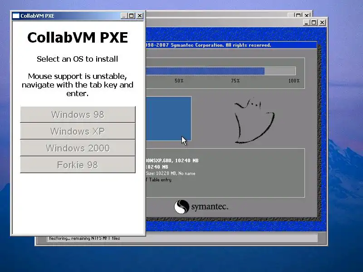The image size is (363, 272).
Task: Click the 'Select an OS to install' text
Action: 77,59
